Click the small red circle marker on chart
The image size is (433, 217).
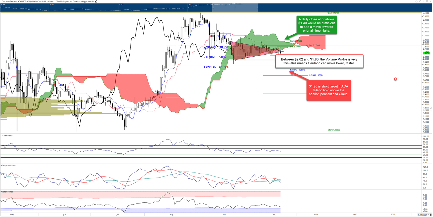tap(396, 79)
